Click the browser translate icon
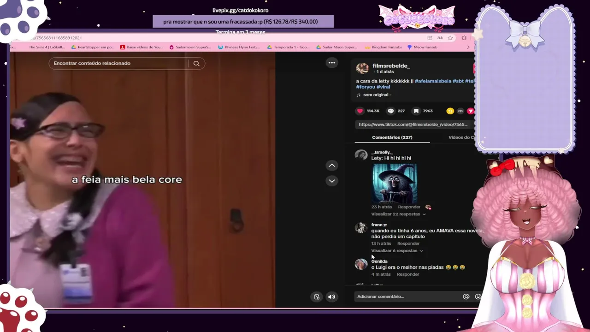Screen dimensions: 590x332 [440, 38]
